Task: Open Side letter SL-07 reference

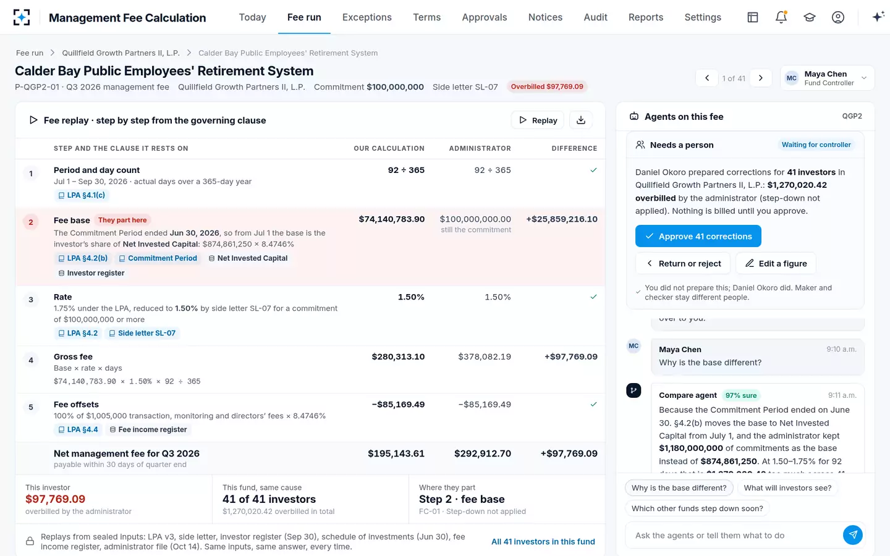Action: point(142,333)
